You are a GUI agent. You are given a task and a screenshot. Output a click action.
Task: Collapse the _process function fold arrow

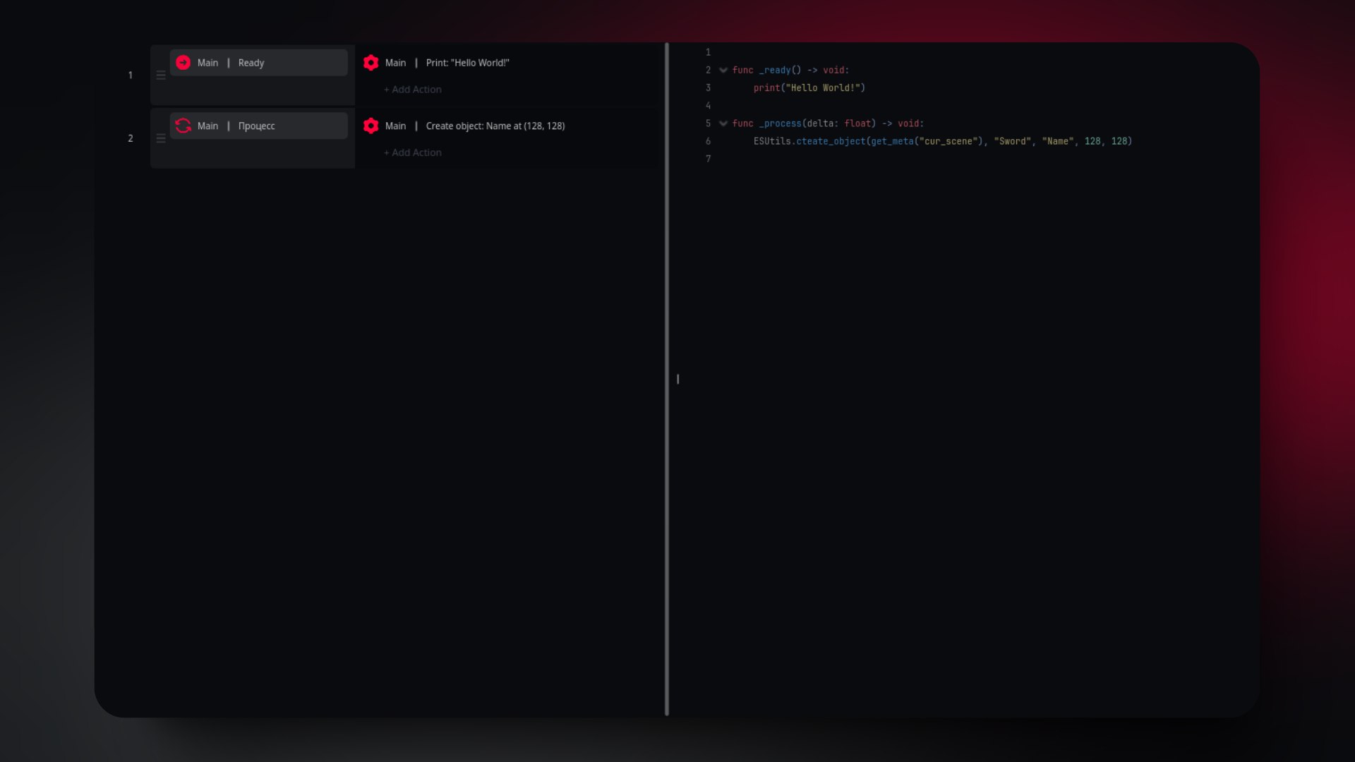[723, 123]
